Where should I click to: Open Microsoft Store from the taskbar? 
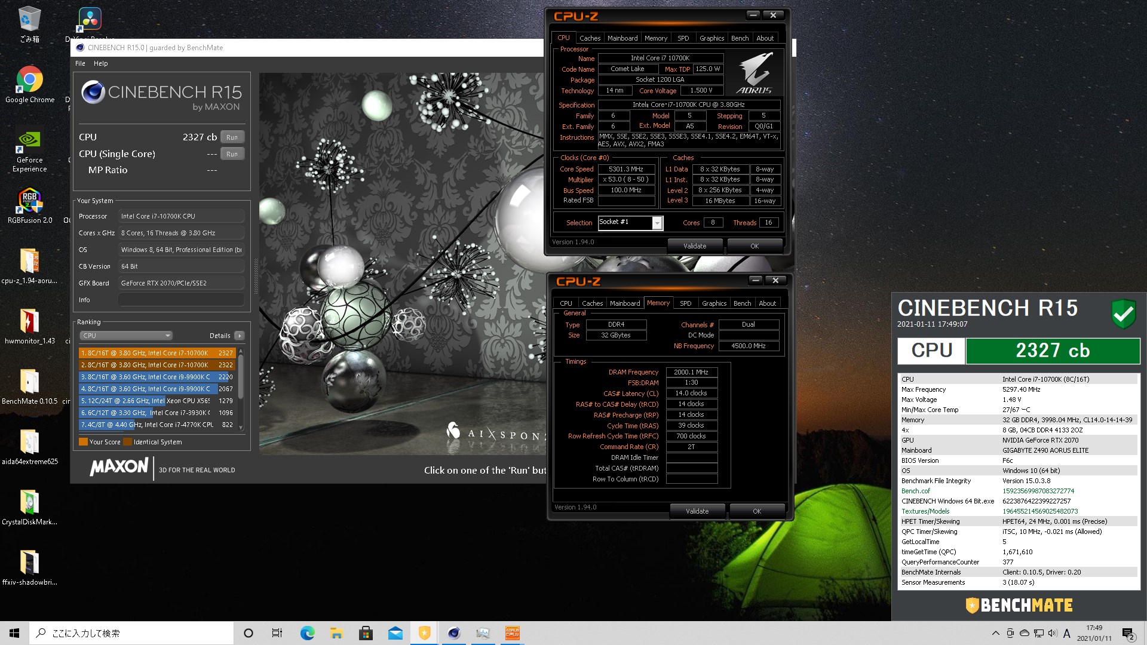pos(366,633)
